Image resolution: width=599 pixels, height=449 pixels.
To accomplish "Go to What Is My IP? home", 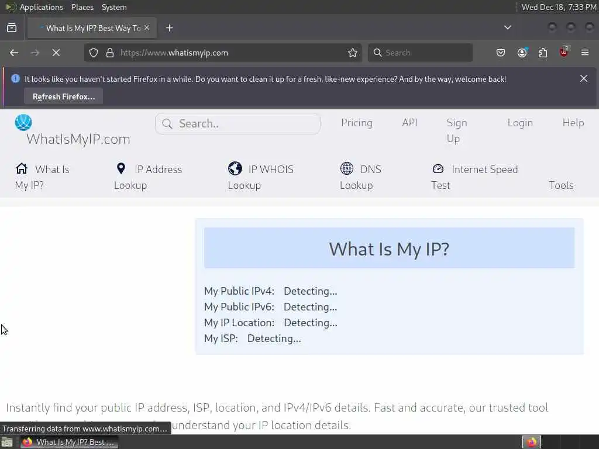I will click(42, 177).
